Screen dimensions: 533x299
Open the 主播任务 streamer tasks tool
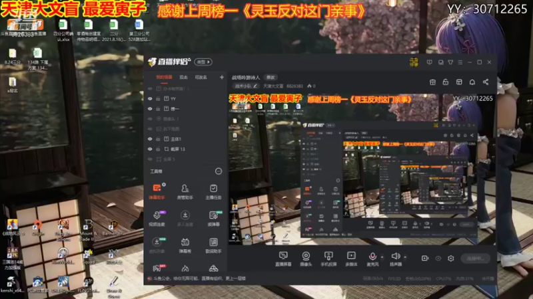pyautogui.click(x=213, y=191)
